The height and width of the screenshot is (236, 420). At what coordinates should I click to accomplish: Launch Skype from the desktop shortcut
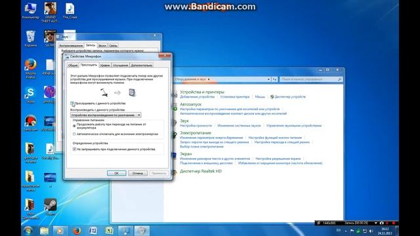tap(30, 94)
